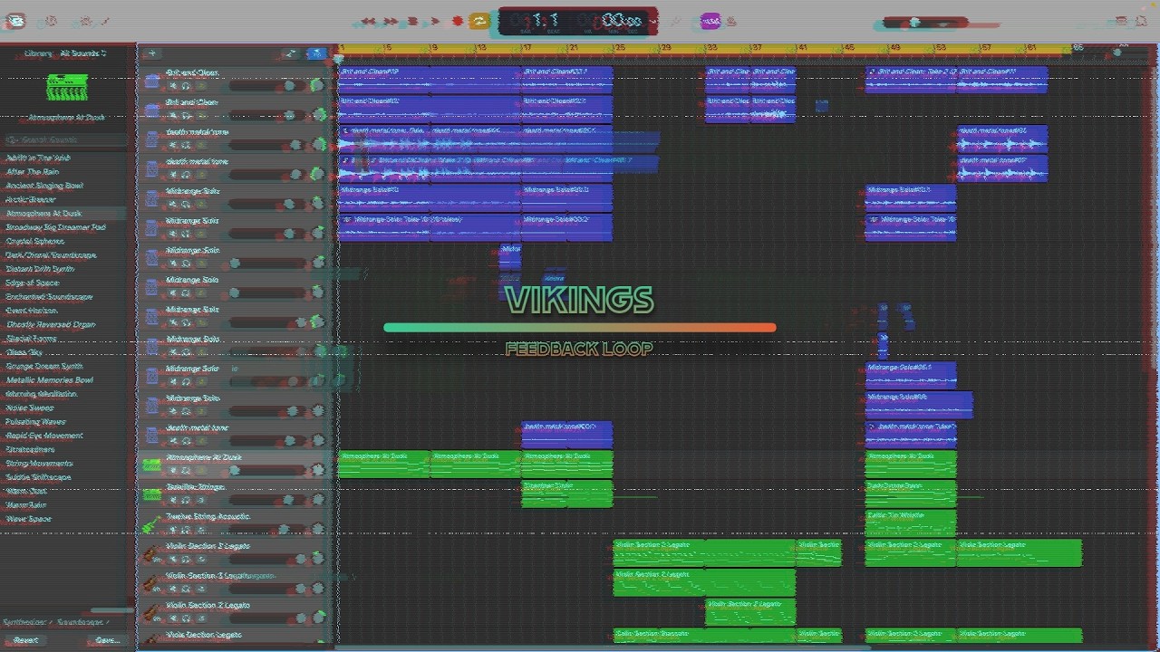Mute the Twelve String Acoustic track
This screenshot has height=652, width=1160.
pos(173,530)
